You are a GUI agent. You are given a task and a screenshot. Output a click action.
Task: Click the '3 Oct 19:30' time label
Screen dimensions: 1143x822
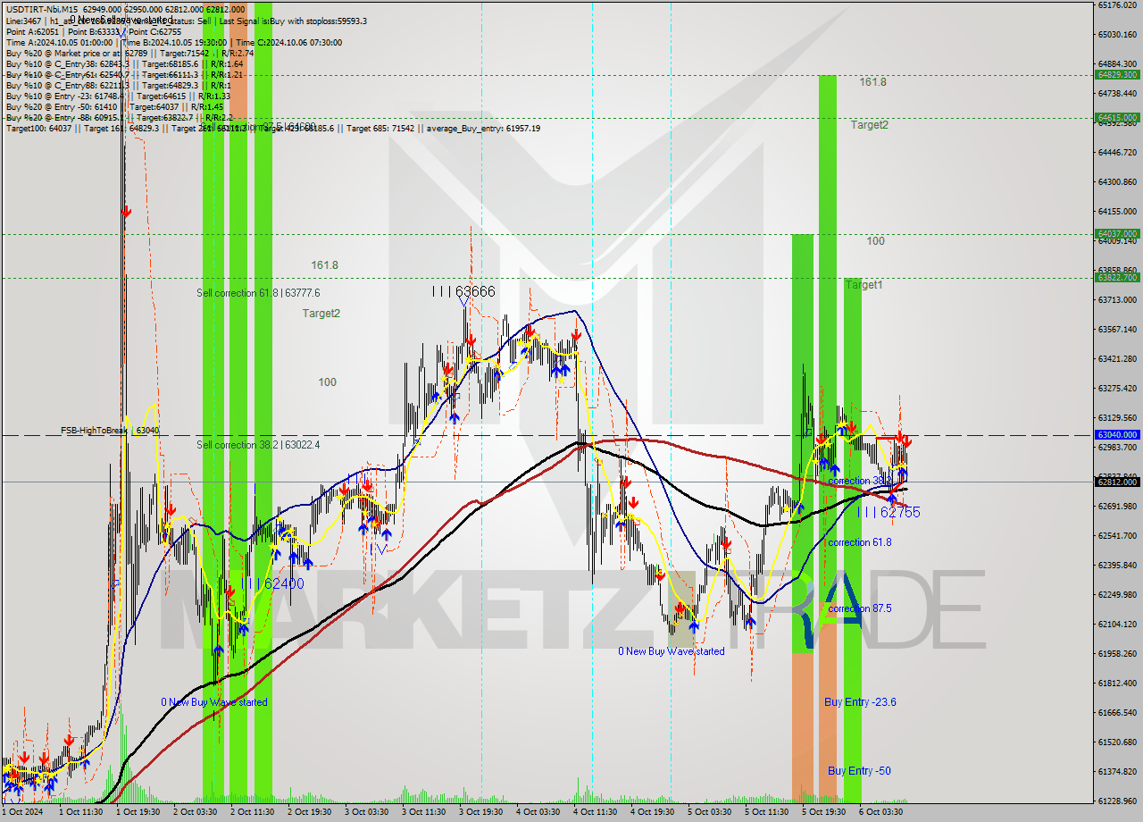click(x=481, y=812)
